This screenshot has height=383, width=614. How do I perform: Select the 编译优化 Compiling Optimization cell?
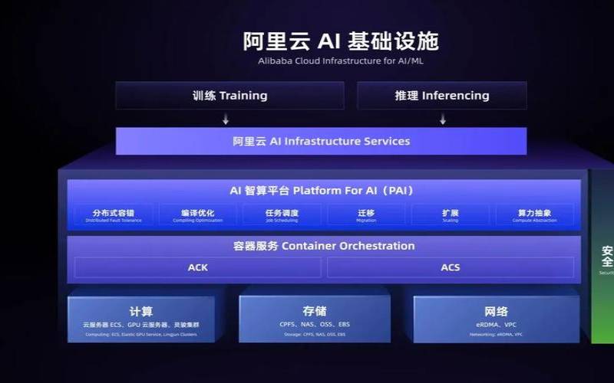[198, 215]
